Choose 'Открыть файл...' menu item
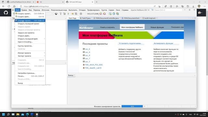The width and height of the screenshot is (208, 117). [x=30, y=36]
